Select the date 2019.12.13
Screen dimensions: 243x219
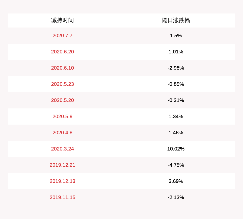click(62, 181)
